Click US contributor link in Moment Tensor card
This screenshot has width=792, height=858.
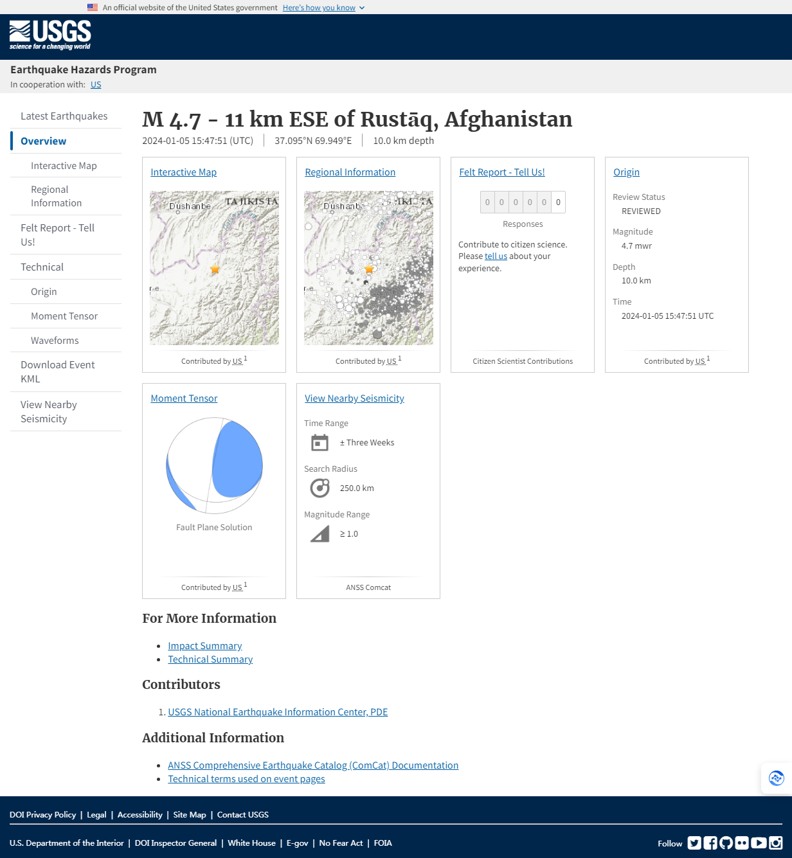click(x=237, y=588)
